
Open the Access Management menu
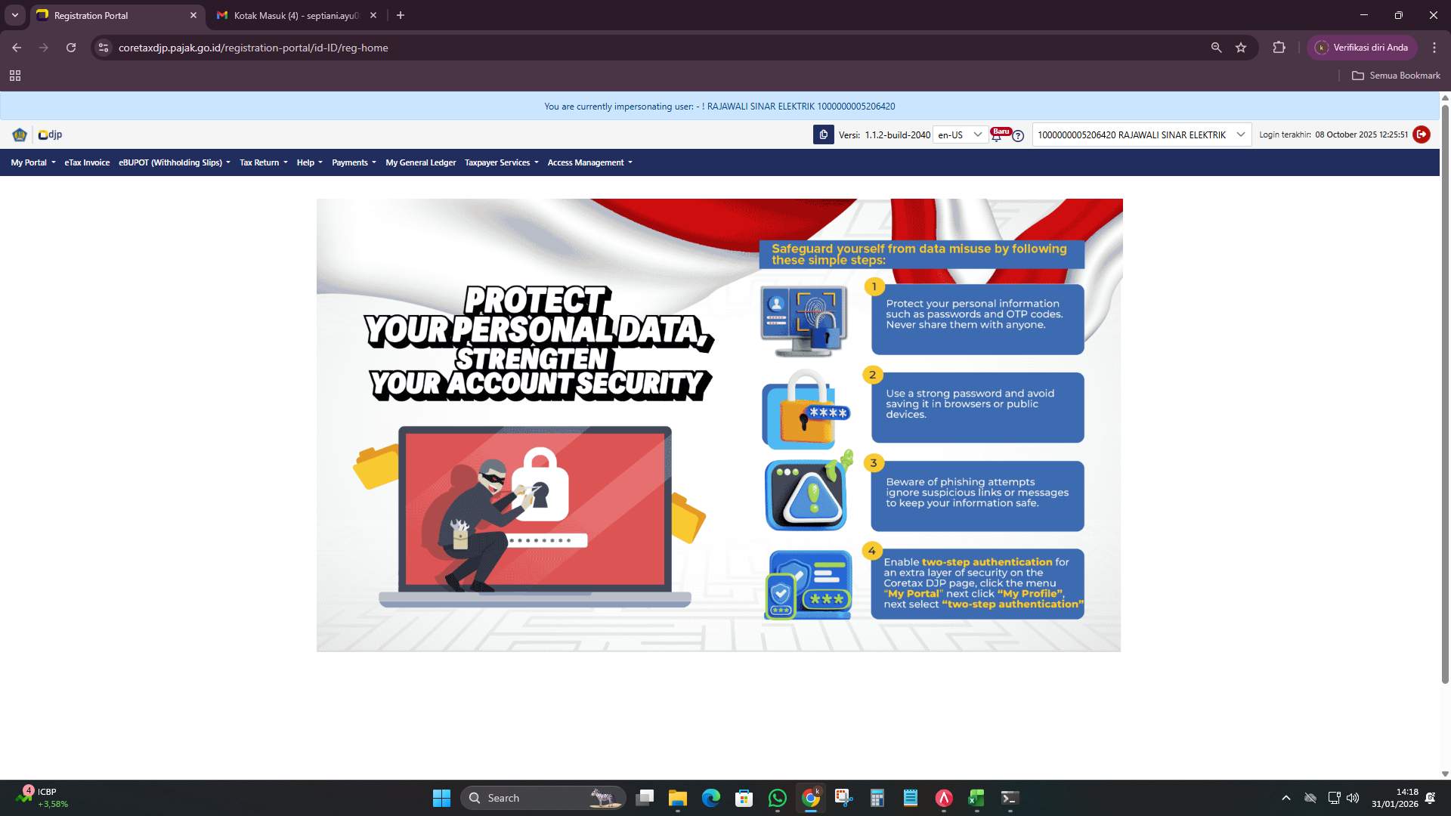click(x=589, y=162)
